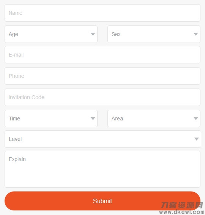Focus the Name text field
205x215 pixels.
pyautogui.click(x=102, y=13)
